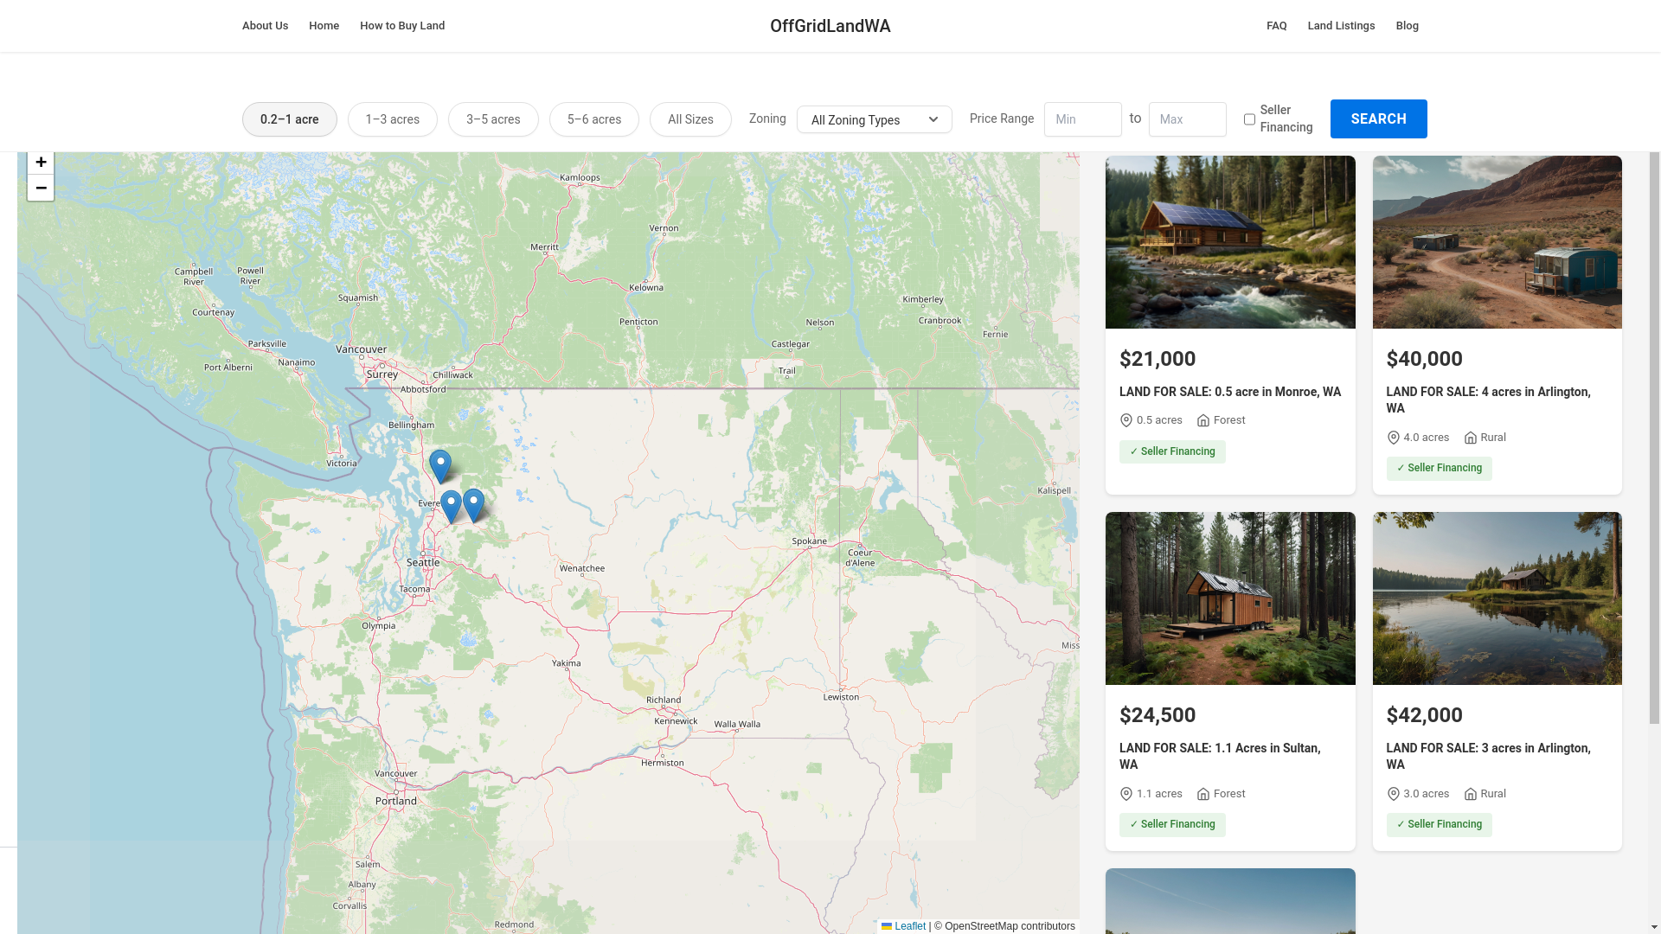Select map pin beside the Everett label

[451, 507]
